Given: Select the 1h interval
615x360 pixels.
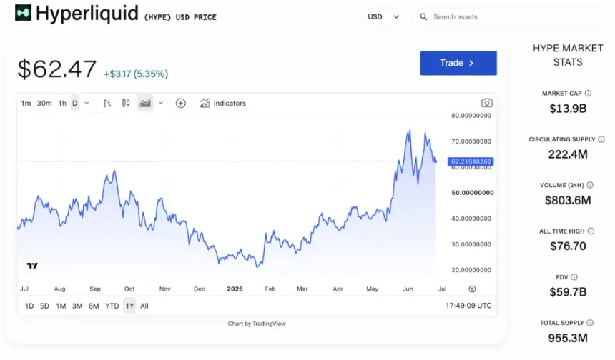Looking at the screenshot, I should (62, 104).
